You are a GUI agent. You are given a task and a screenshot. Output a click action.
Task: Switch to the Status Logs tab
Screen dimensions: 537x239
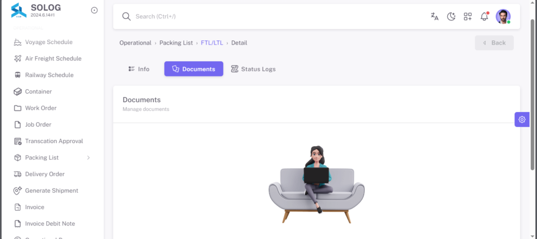pos(253,69)
